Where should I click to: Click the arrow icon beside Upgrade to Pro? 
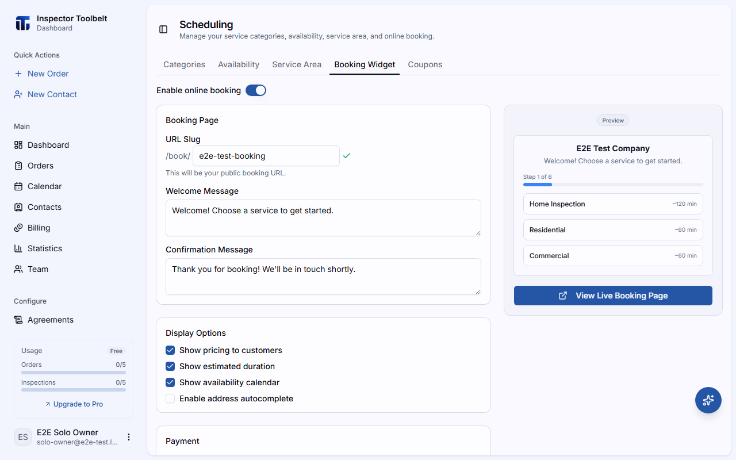point(48,404)
